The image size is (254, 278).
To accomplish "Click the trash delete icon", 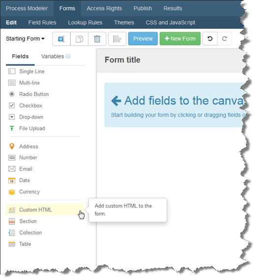I will pyautogui.click(x=97, y=39).
